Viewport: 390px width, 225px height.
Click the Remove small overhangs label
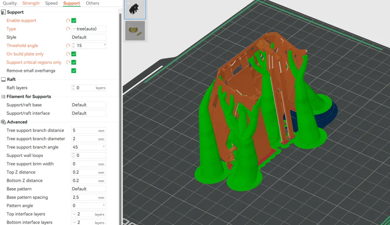[x=31, y=71]
